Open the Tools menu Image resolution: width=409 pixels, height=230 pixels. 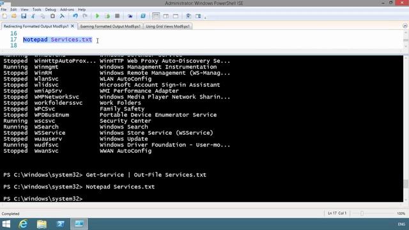[x=37, y=10]
